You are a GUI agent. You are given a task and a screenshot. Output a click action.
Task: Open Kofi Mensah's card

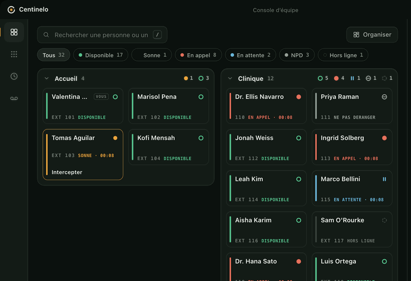coord(168,147)
